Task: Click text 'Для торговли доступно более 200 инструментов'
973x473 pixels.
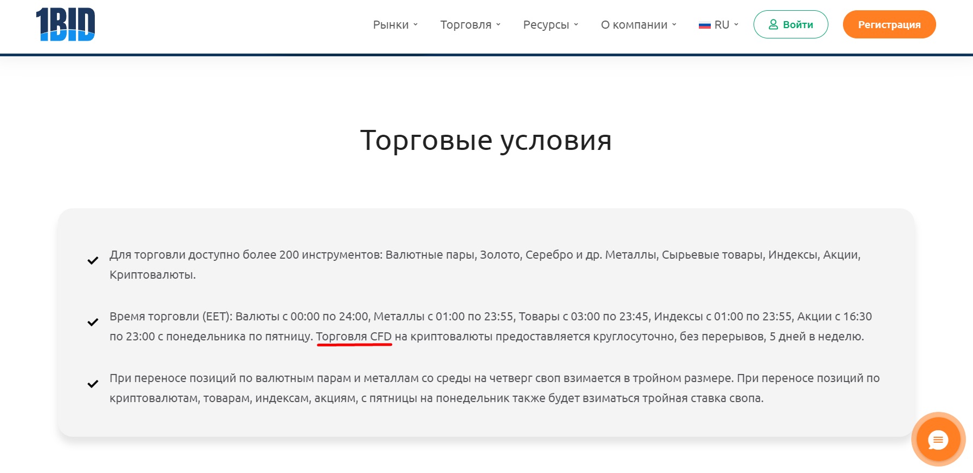Action: 246,255
